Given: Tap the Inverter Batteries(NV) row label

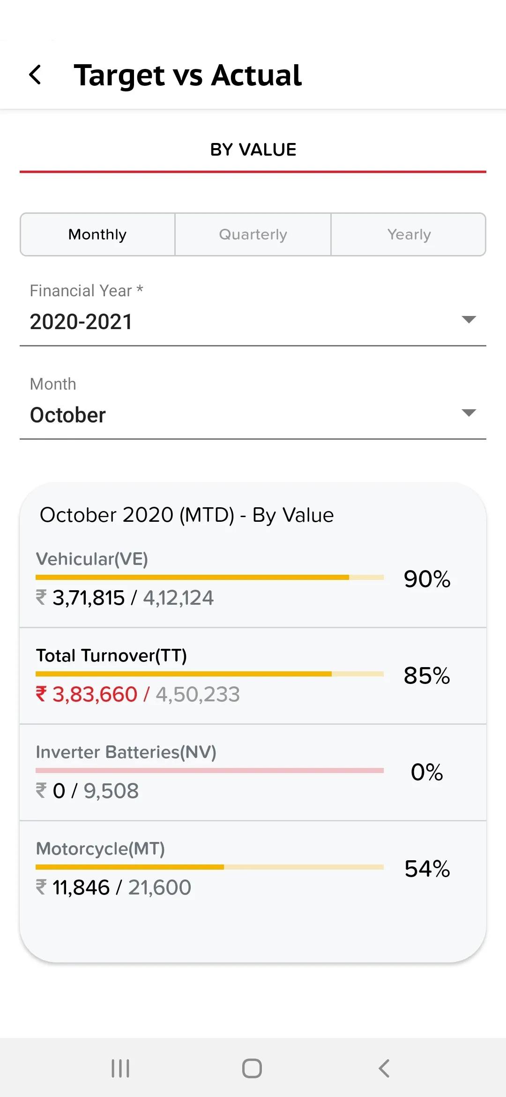Looking at the screenshot, I should [x=126, y=752].
